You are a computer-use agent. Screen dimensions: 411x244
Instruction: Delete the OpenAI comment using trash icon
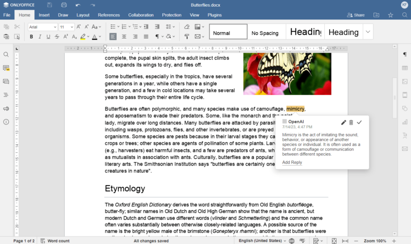point(351,122)
